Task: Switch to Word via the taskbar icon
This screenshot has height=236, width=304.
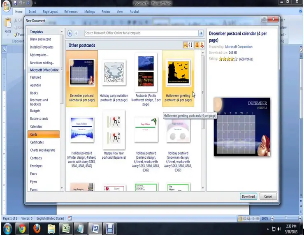Action: [x=95, y=229]
